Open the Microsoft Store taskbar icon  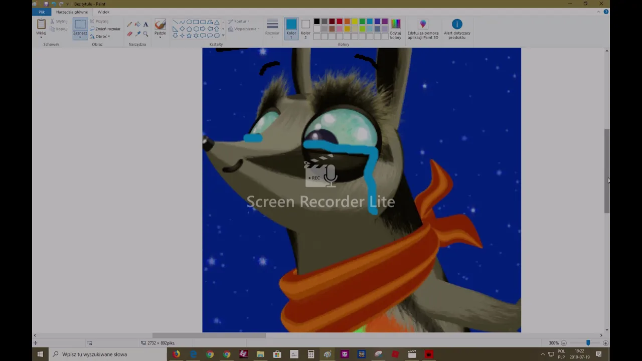(277, 354)
